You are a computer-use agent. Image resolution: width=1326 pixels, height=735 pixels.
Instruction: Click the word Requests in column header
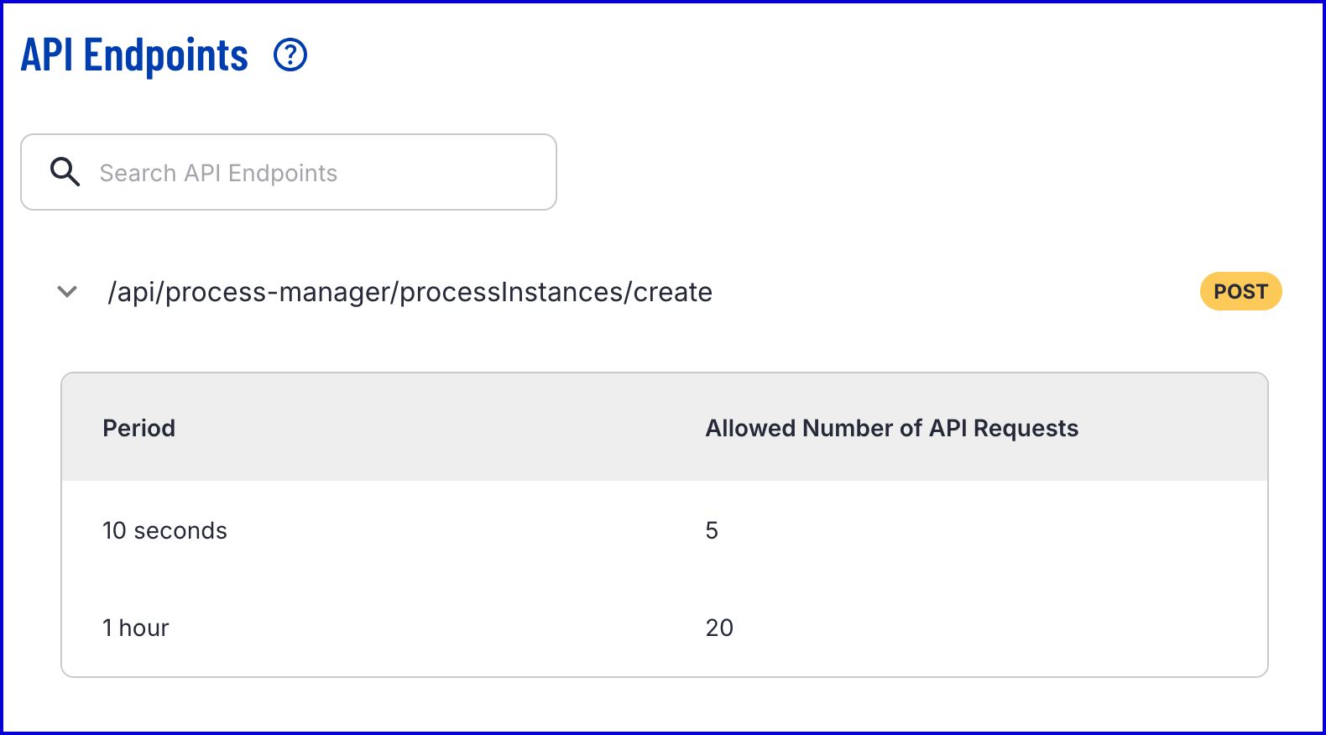pos(1026,428)
